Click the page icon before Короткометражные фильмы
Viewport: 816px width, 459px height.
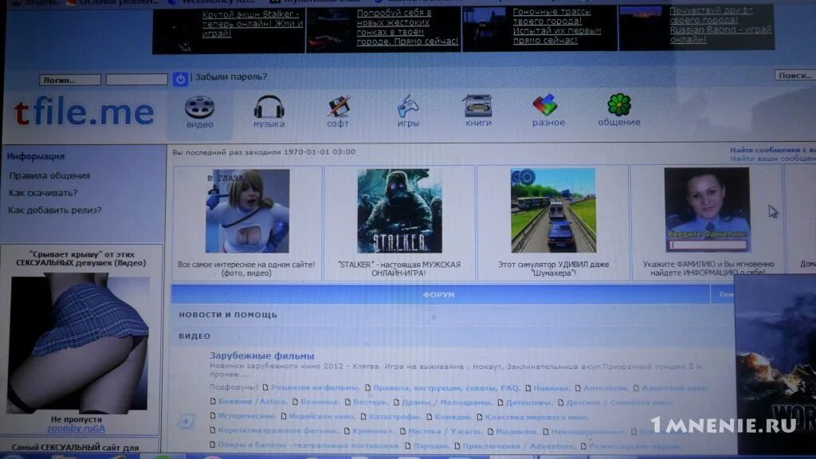click(213, 430)
